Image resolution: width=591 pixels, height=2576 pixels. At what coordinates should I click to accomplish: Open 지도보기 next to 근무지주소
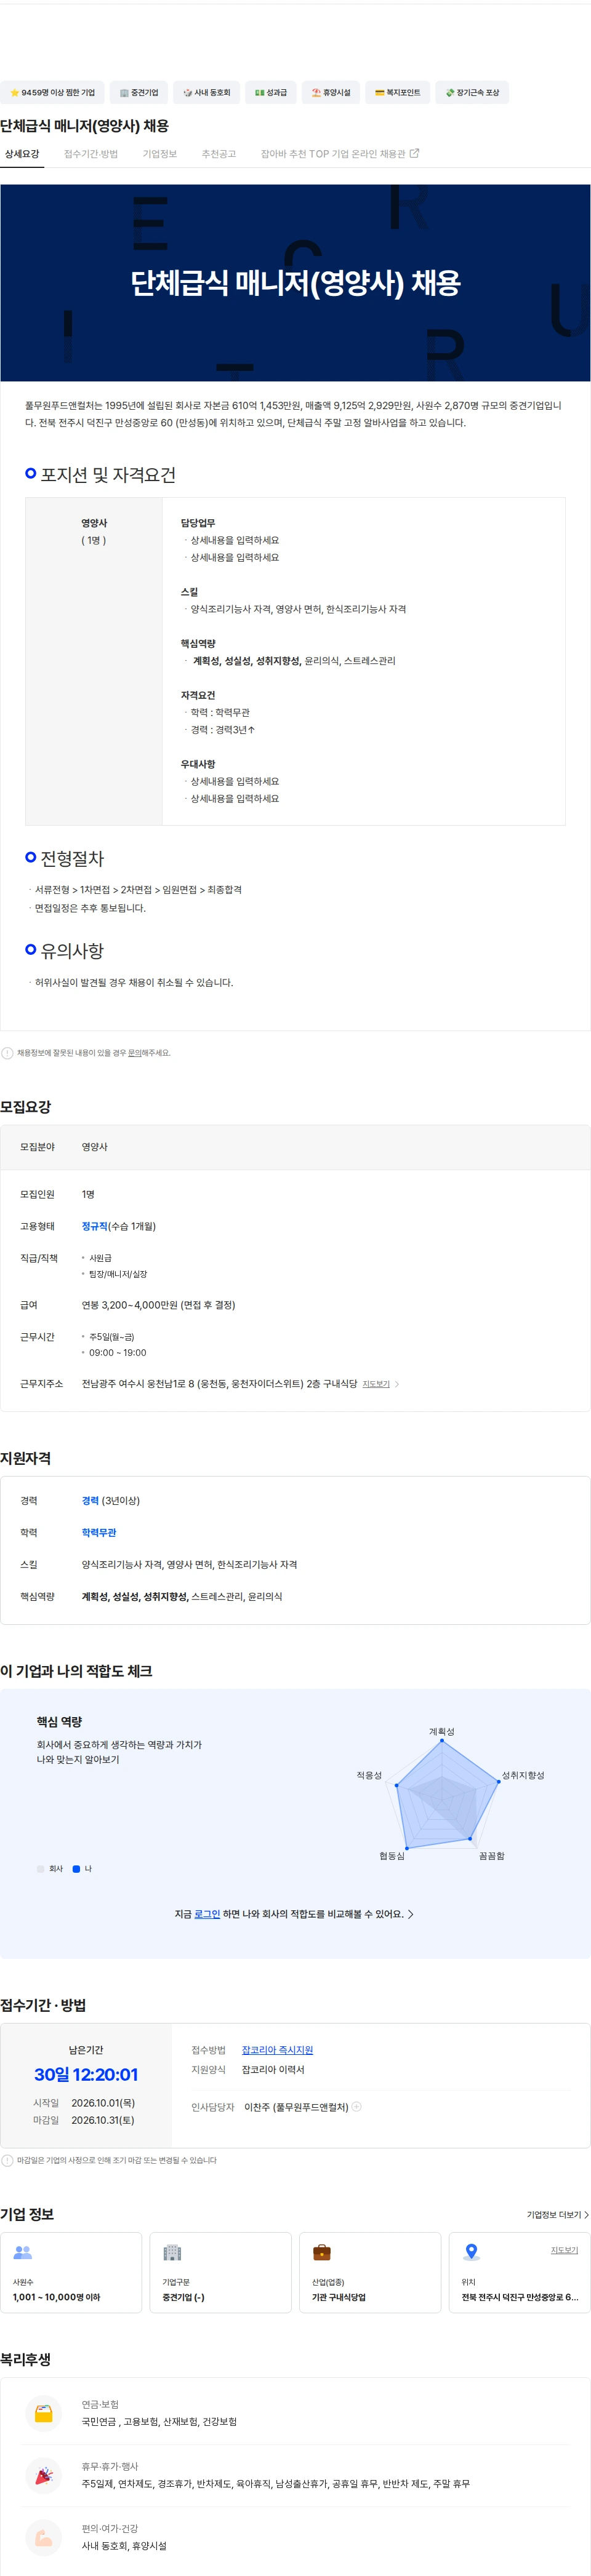click(376, 1384)
